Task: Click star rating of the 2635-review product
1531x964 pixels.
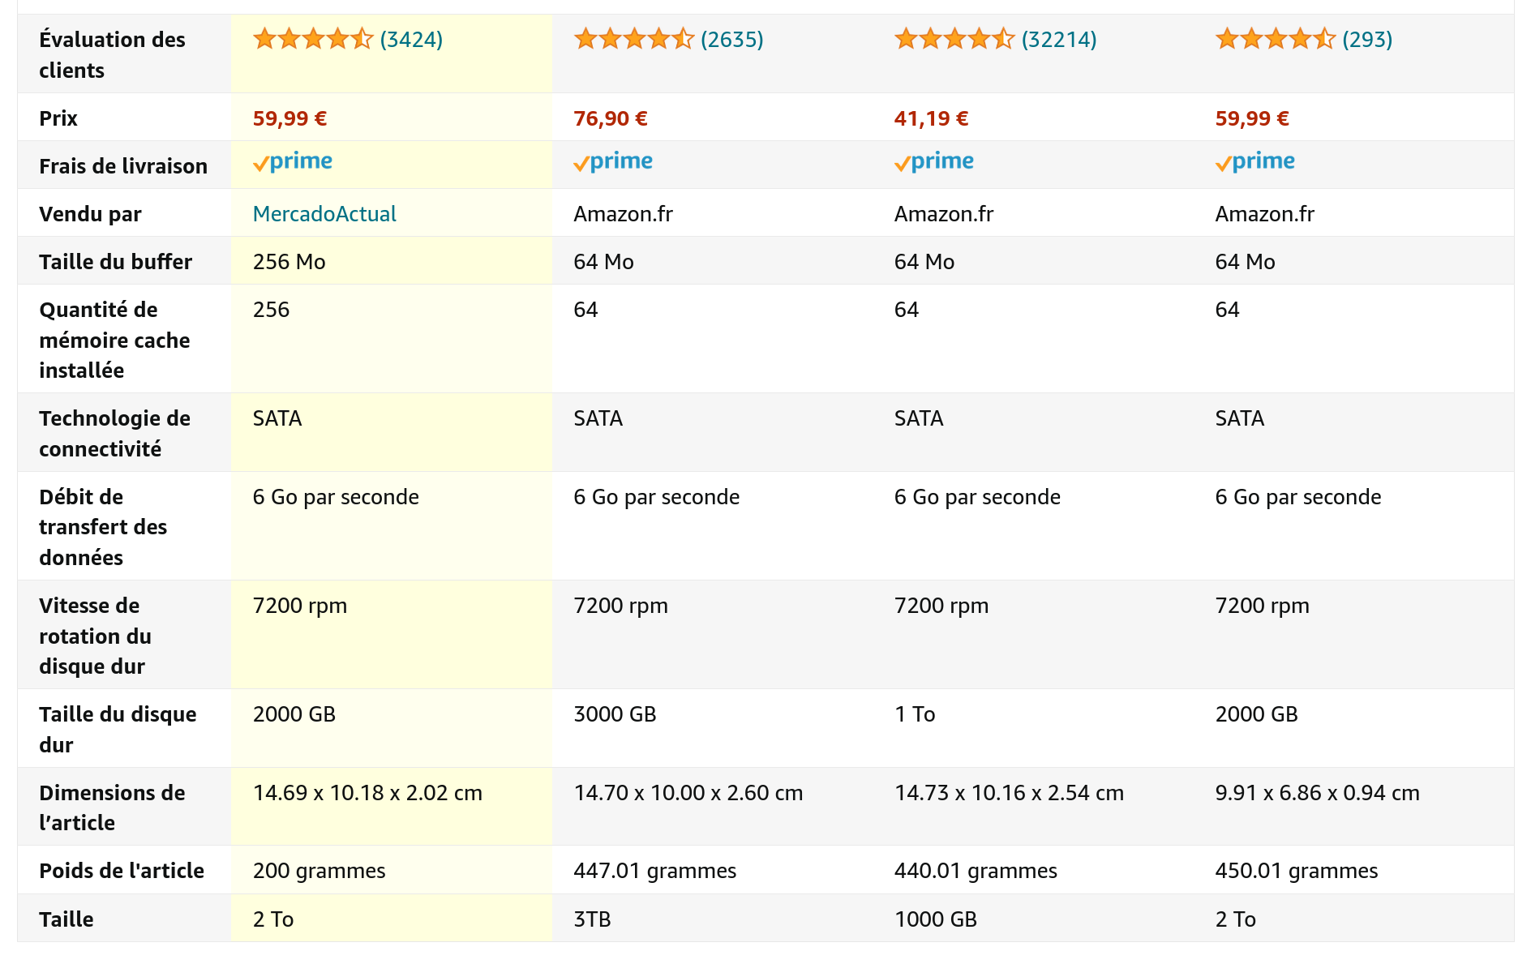Action: coord(634,39)
